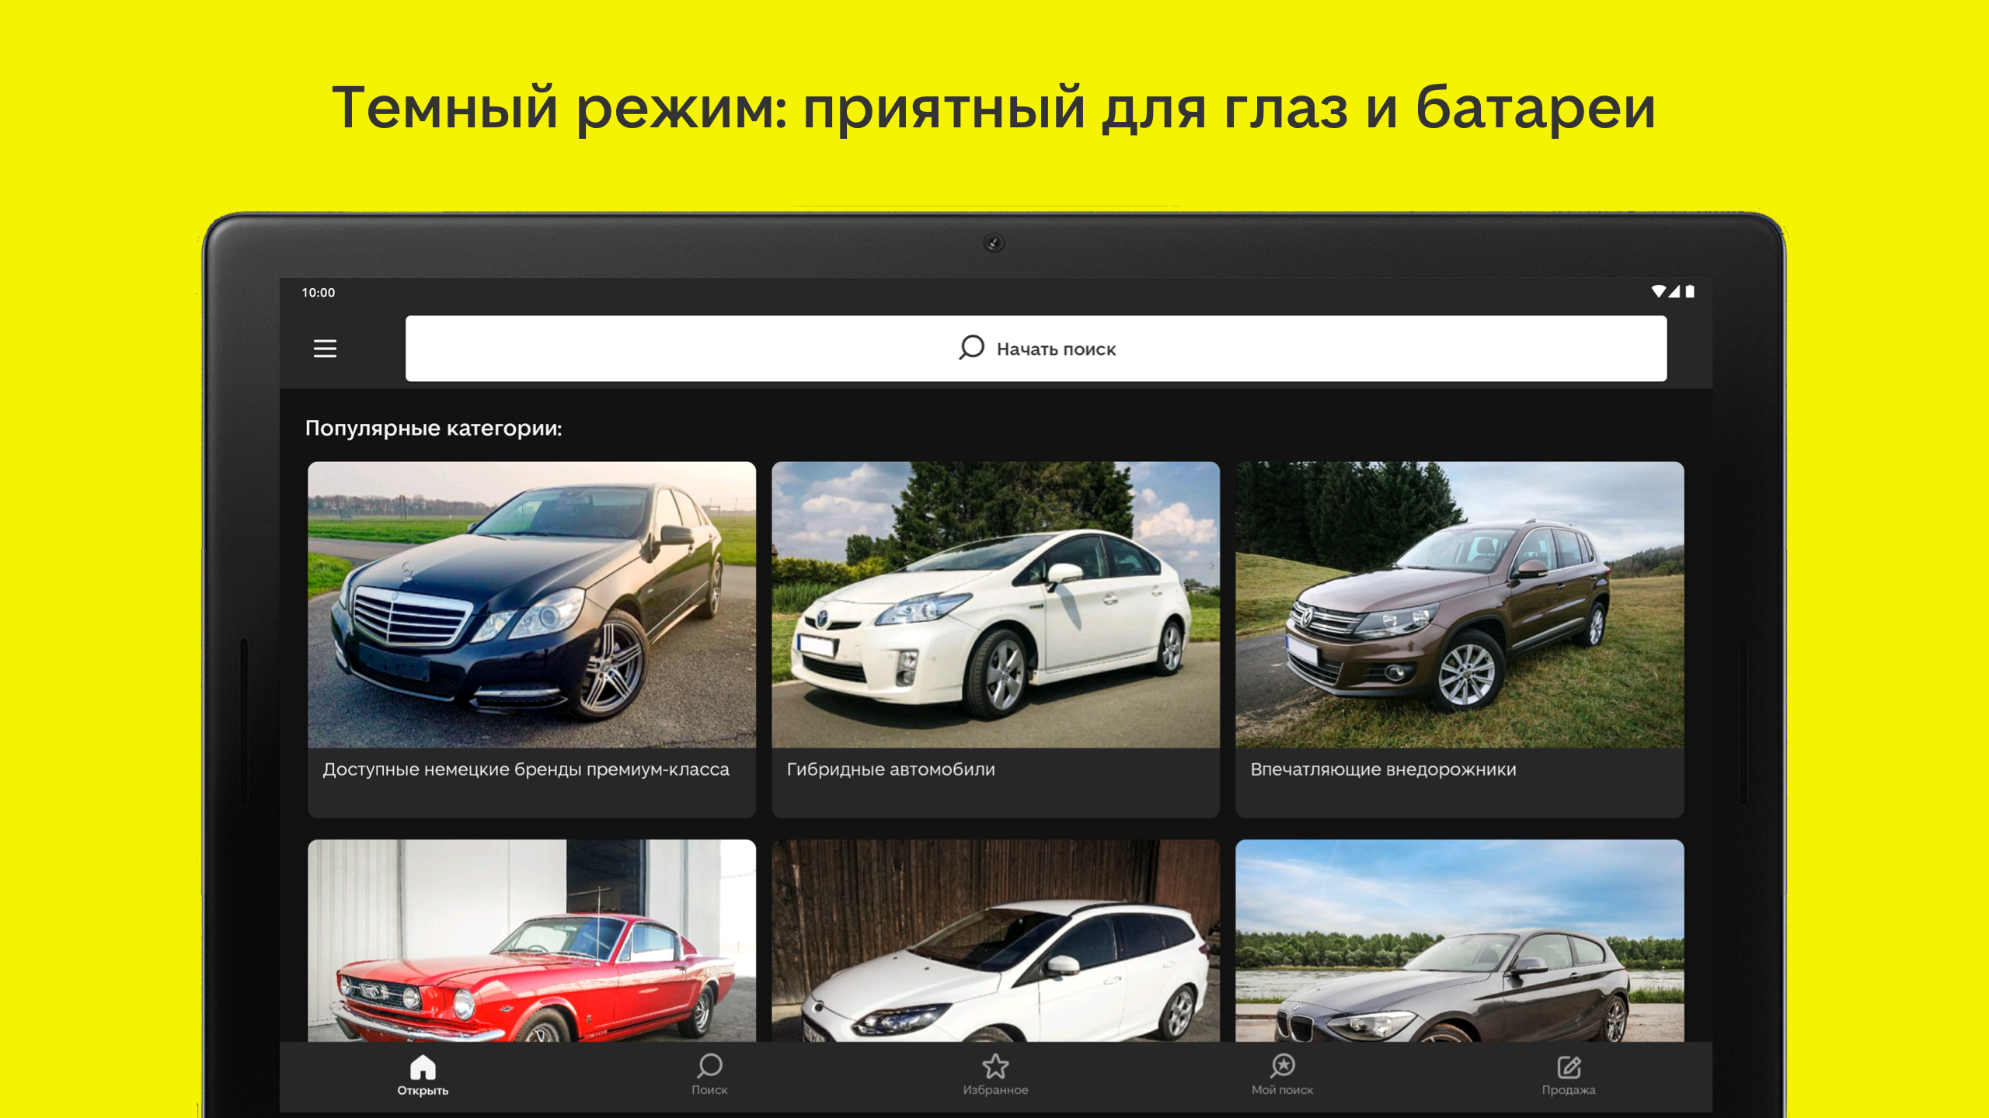Screen dimensions: 1989x1118
Task: Open the white Toyota Prius category photo
Action: pyautogui.click(x=995, y=605)
